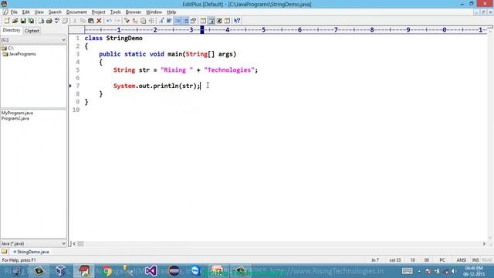Image resolution: width=494 pixels, height=278 pixels.
Task: Open the Search menu
Action: (55, 12)
